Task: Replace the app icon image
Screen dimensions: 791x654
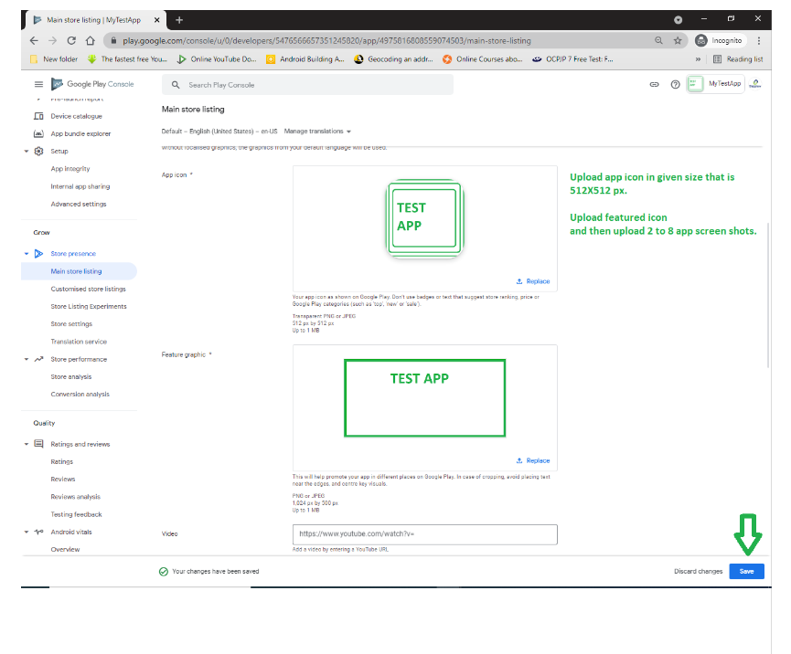Action: 533,281
